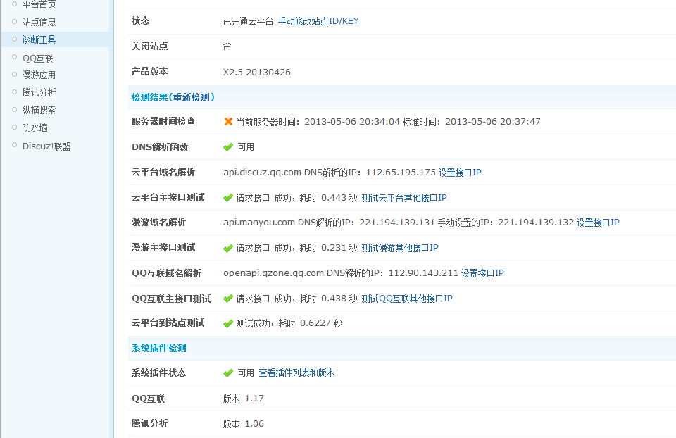Viewport: 676px width, 438px height.
Task: Open Discuz!联盟 in the sidebar
Action: pos(46,146)
